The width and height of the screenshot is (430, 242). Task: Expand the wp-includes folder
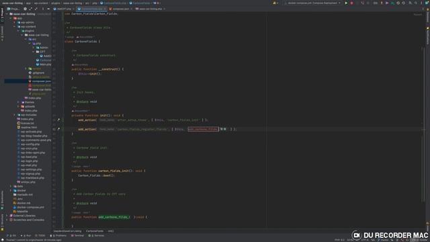[15, 115]
